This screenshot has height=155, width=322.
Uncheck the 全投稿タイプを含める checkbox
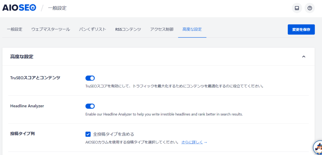pos(88,134)
